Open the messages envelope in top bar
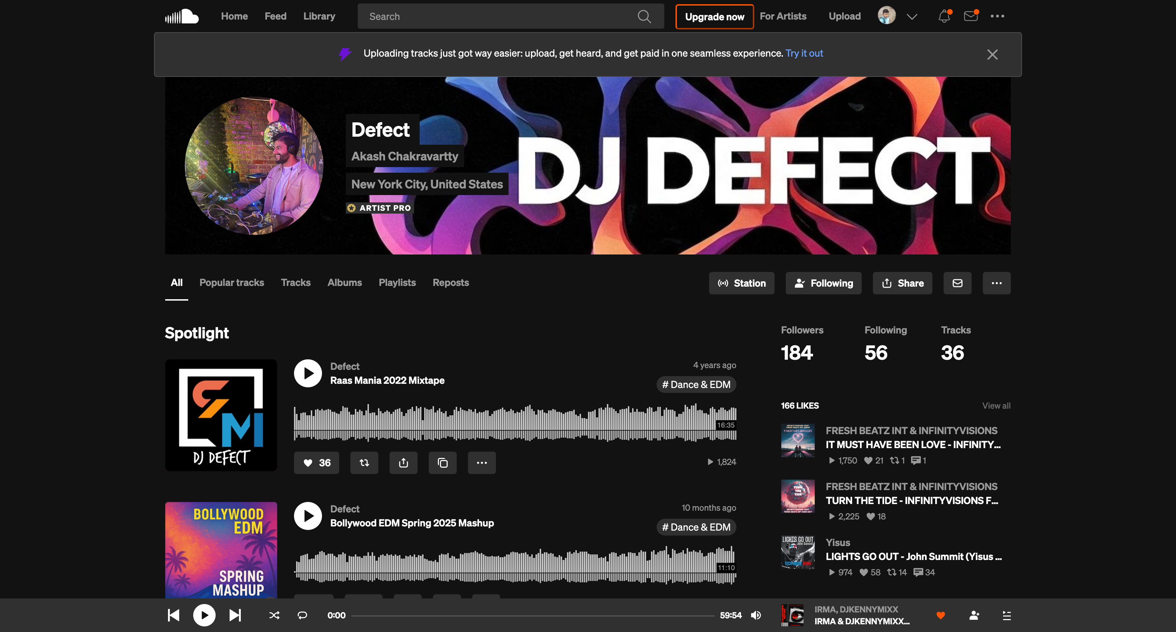 971,16
